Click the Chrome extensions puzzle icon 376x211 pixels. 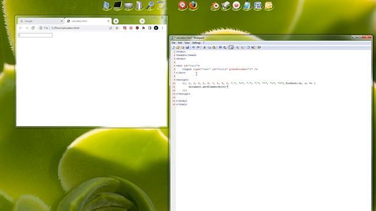143,28
